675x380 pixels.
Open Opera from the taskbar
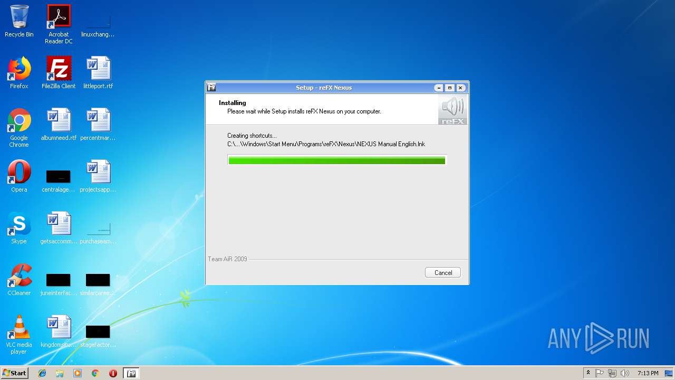point(113,373)
